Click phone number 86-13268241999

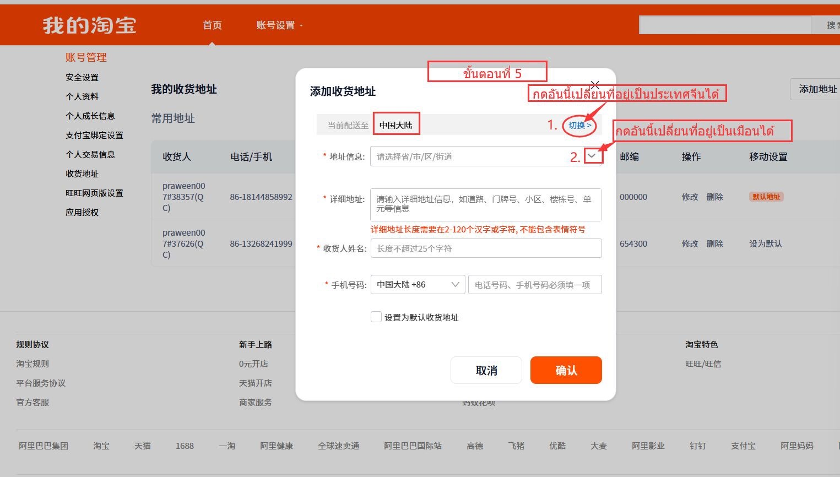point(261,244)
